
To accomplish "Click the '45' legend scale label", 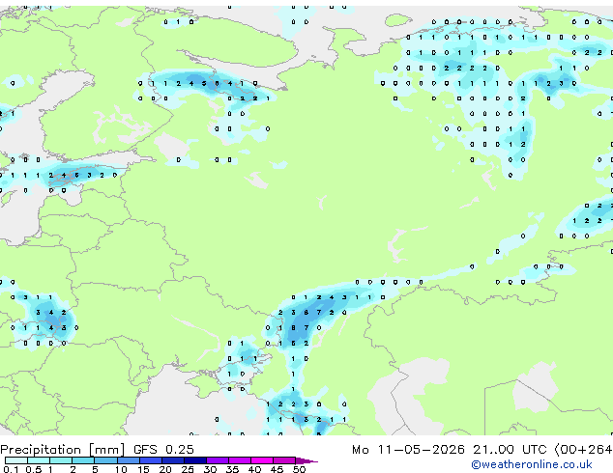I will (277, 469).
